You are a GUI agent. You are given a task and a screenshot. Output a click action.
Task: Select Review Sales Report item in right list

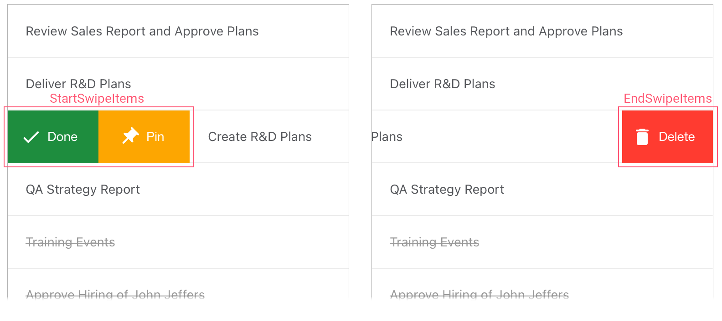506,31
